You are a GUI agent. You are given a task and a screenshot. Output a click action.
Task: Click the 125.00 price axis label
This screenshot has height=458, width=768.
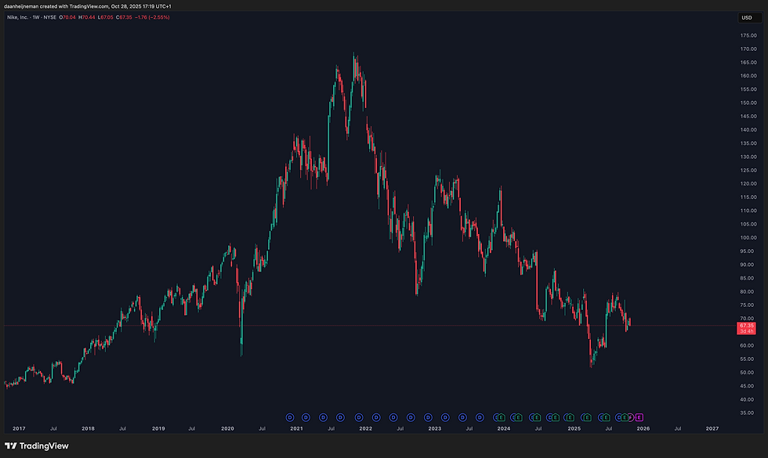click(748, 171)
